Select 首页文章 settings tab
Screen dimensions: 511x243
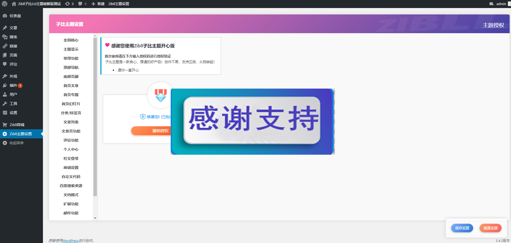[x=71, y=86]
